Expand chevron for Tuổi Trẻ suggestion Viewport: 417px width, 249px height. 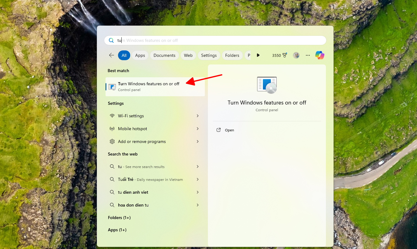click(x=198, y=179)
